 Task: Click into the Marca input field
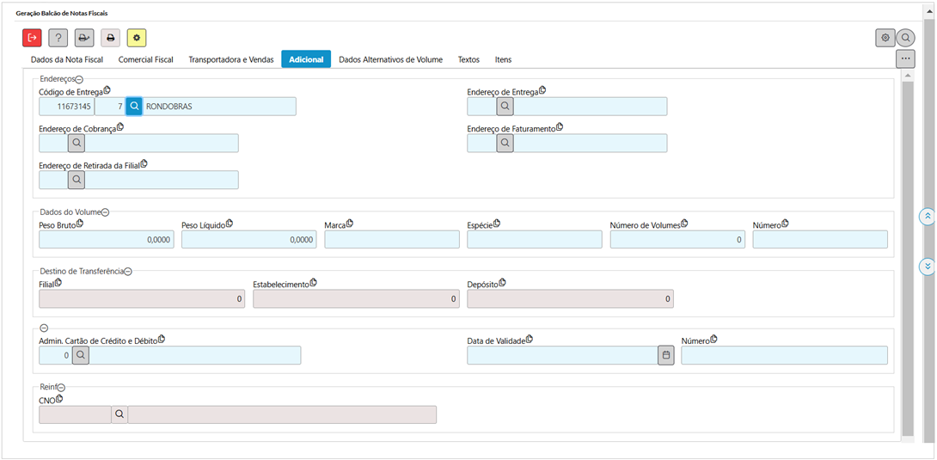click(391, 240)
